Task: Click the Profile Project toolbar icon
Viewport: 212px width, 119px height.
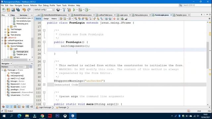Action: pyautogui.click(x=86, y=10)
